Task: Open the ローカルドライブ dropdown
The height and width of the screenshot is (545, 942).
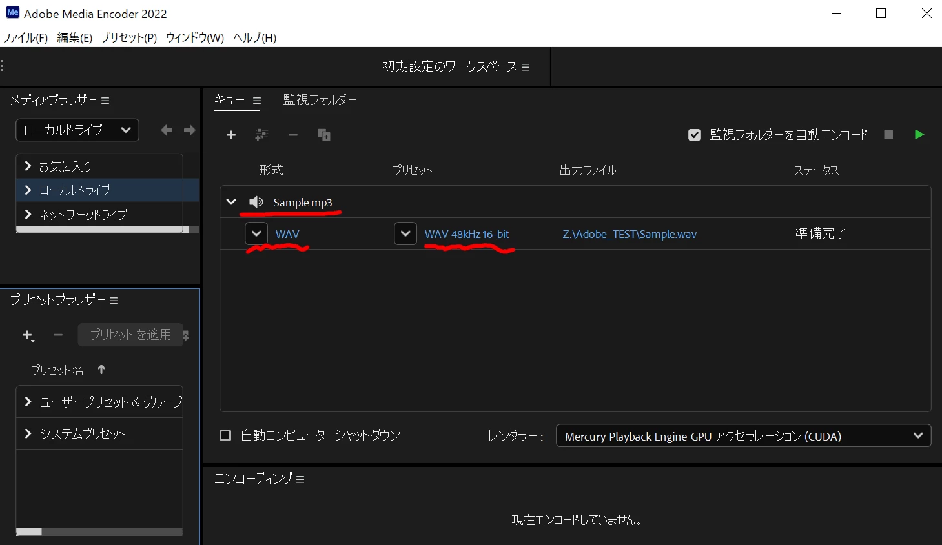Action: pyautogui.click(x=77, y=130)
